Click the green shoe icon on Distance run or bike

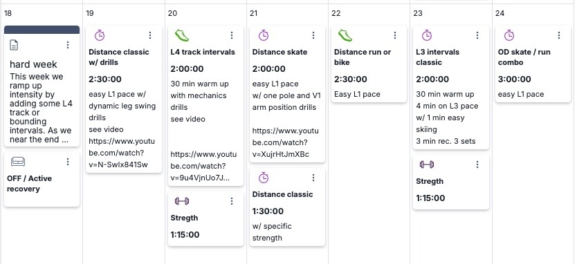click(345, 35)
